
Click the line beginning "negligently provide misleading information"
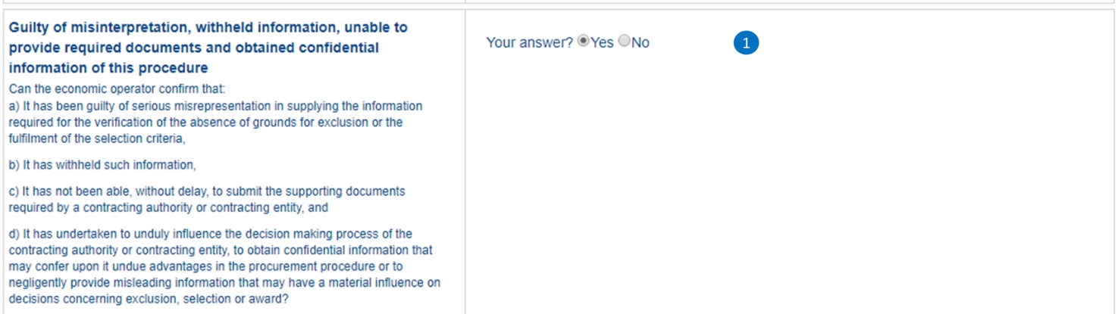click(224, 283)
